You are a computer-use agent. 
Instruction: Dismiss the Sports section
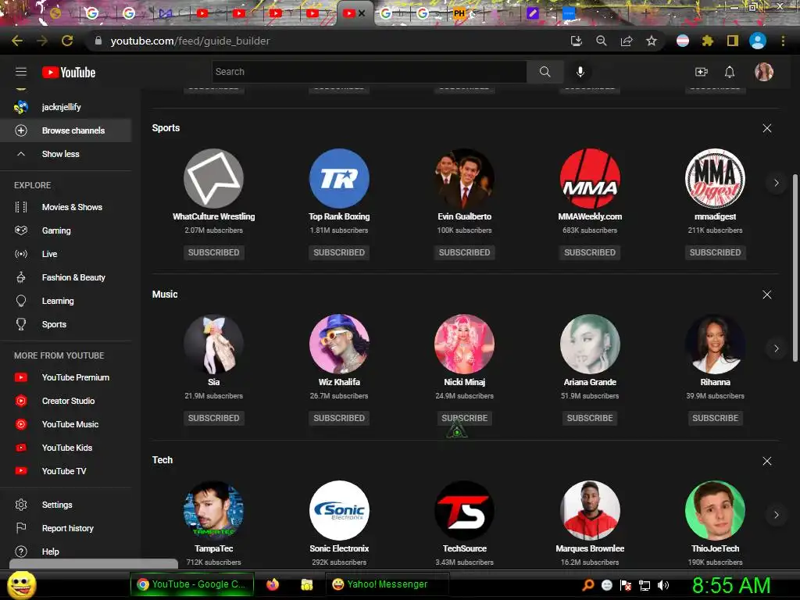(767, 129)
